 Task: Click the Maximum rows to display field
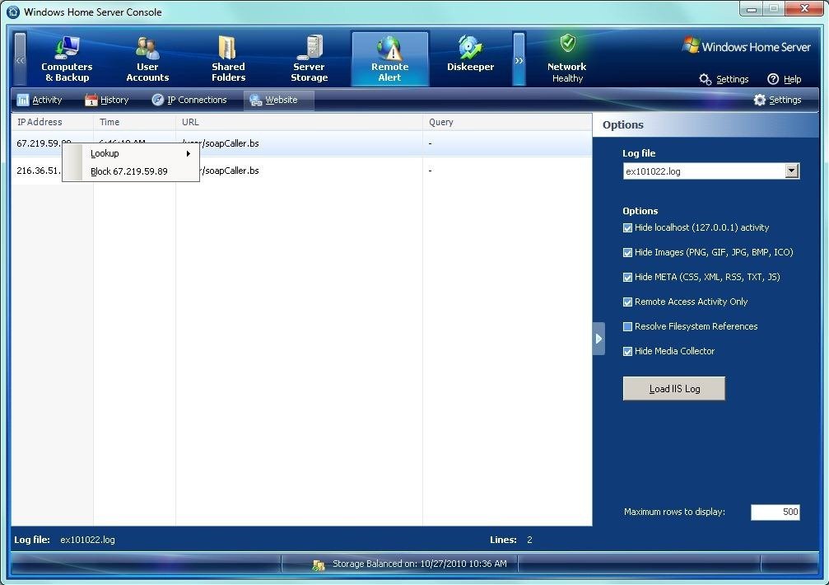(x=775, y=512)
